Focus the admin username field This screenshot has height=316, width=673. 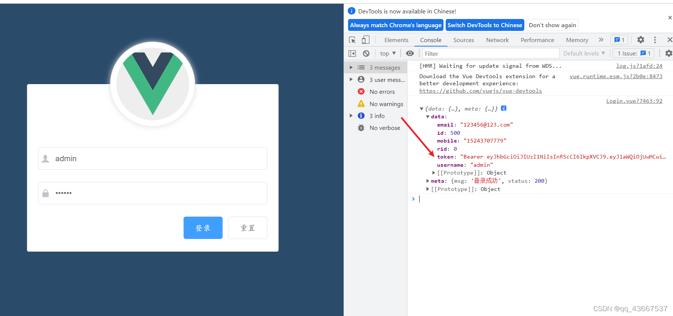click(153, 159)
